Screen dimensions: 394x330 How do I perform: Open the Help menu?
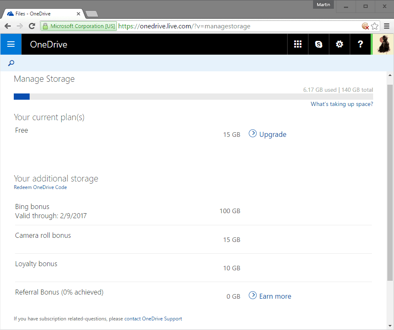pos(360,44)
